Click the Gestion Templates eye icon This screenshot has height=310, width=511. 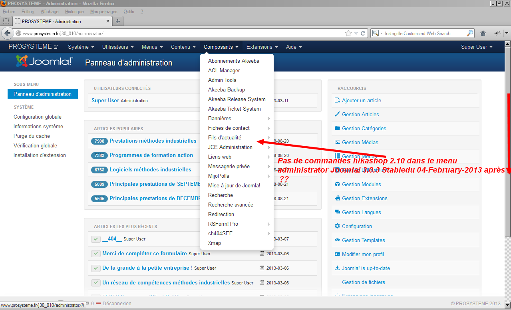point(337,240)
